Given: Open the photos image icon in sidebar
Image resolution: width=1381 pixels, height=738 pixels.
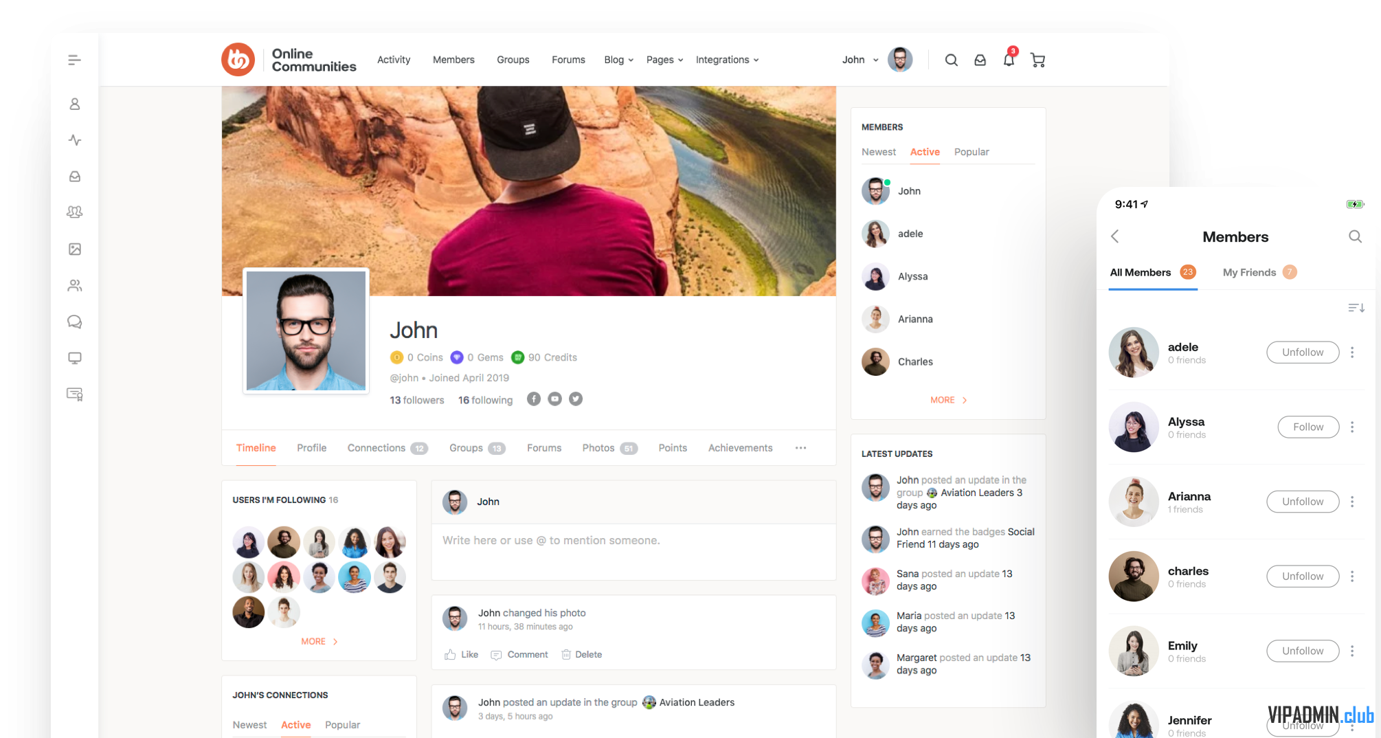Looking at the screenshot, I should (x=74, y=249).
